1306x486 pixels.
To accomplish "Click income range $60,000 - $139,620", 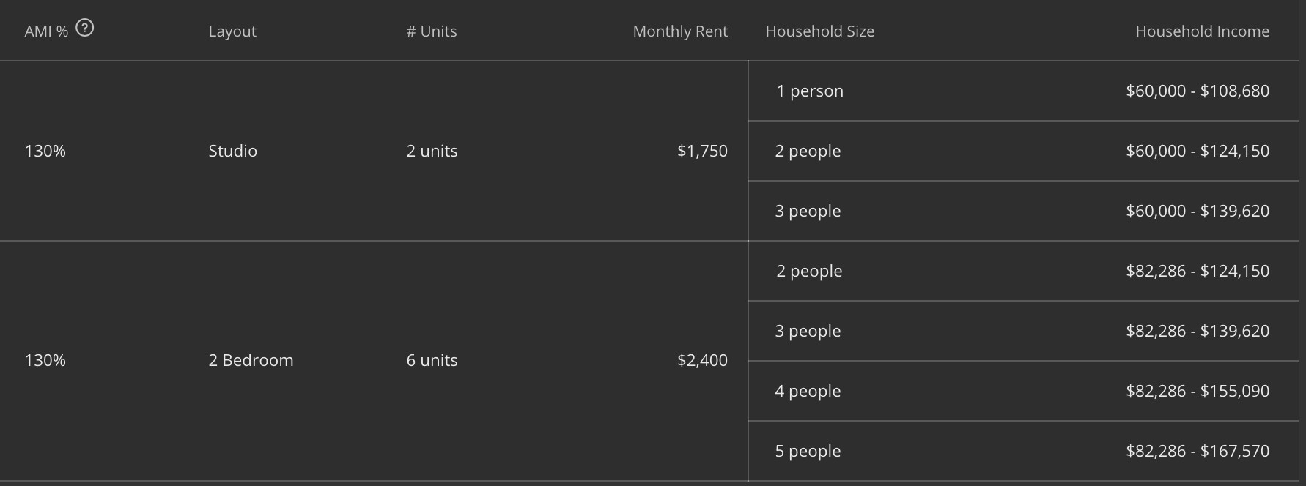I will 1198,211.
